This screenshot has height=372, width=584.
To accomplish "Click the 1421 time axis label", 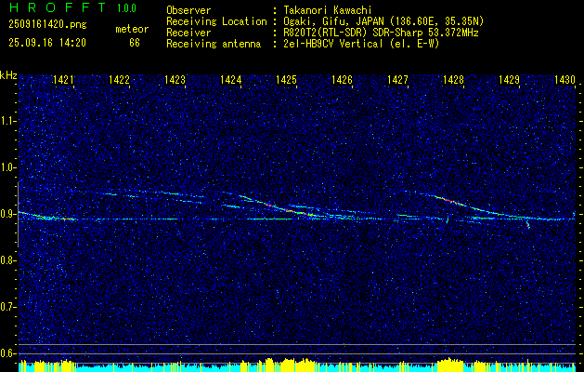I will tap(63, 79).
